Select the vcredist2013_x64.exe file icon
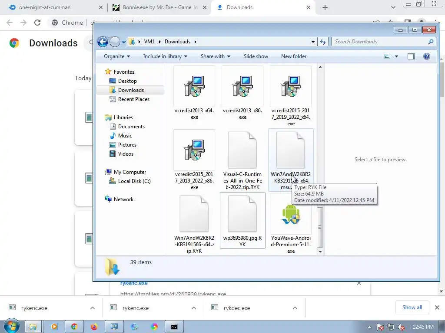This screenshot has width=445, height=333. point(194,86)
